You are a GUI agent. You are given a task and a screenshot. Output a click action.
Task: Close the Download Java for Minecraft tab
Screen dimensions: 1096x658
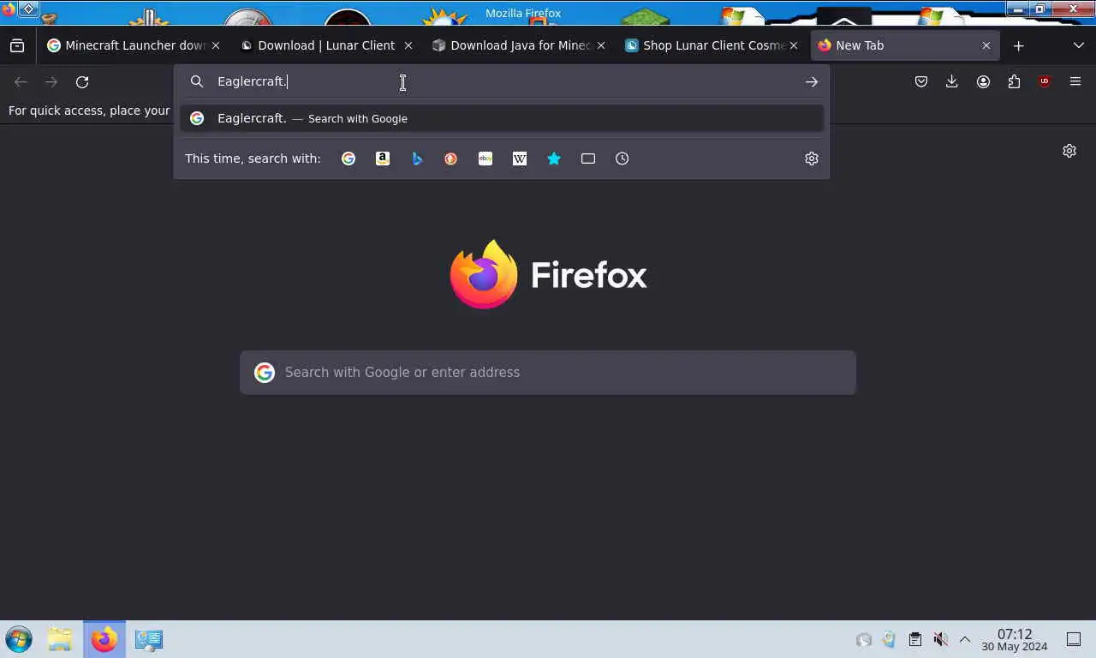601,45
